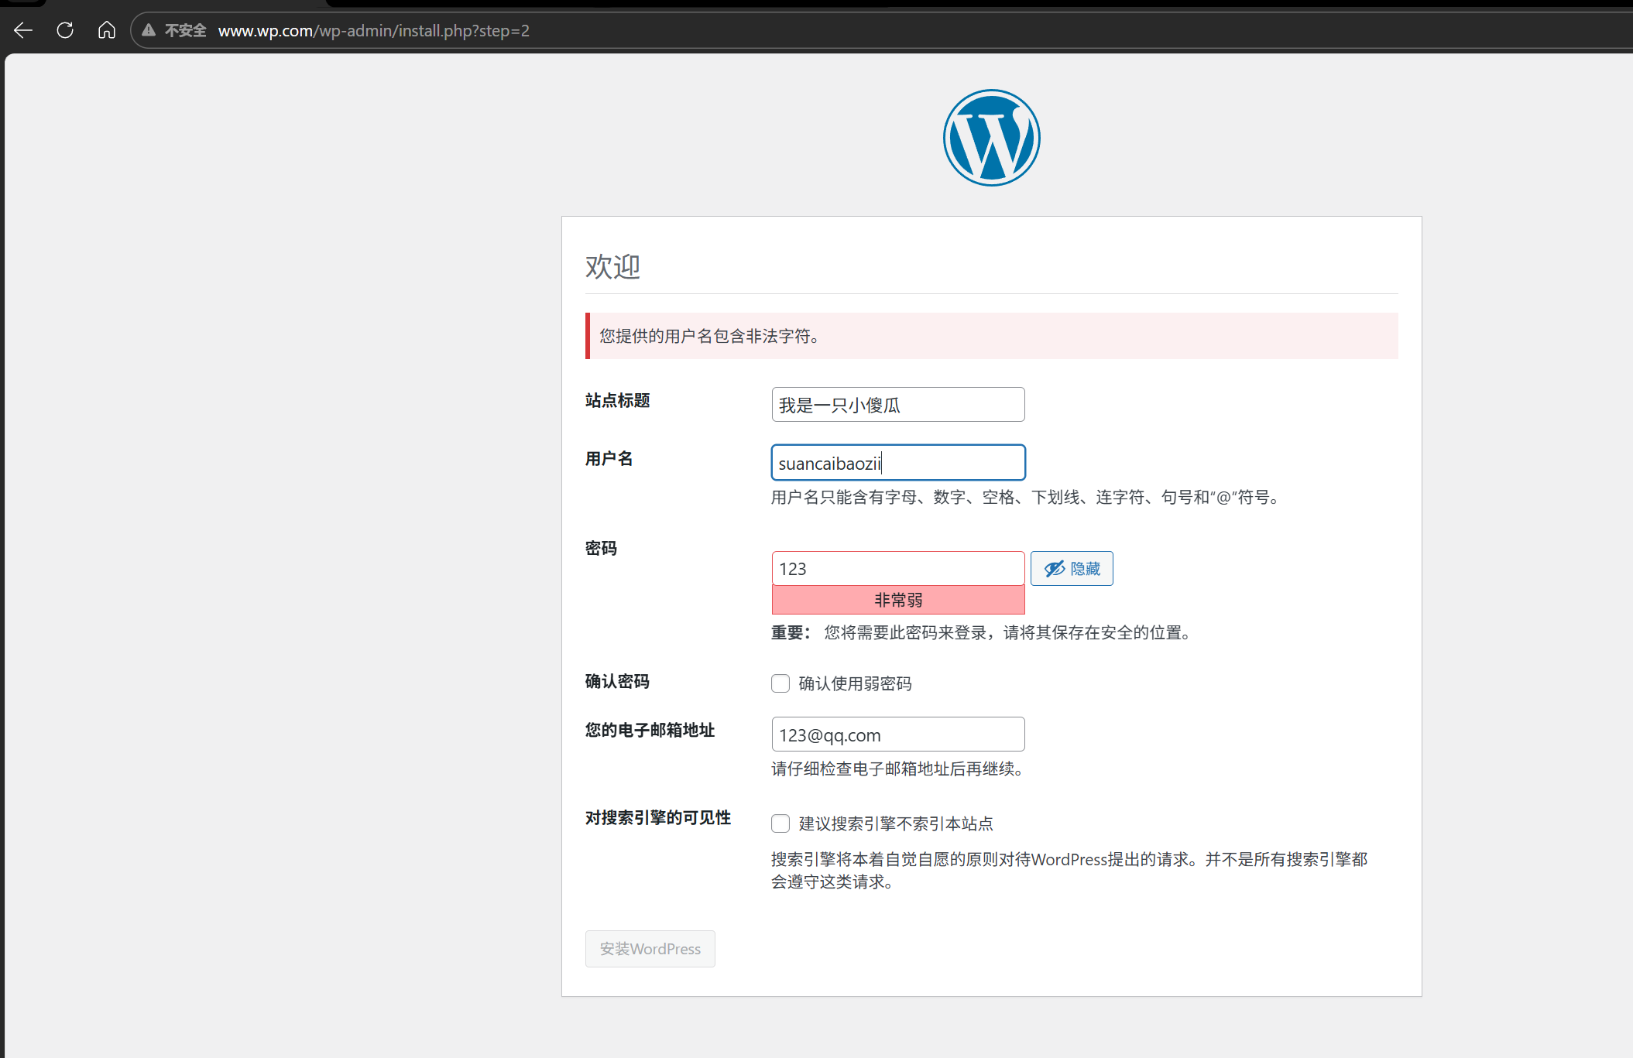The width and height of the screenshot is (1633, 1058).
Task: Click the browser address bar URL
Action: (x=373, y=31)
